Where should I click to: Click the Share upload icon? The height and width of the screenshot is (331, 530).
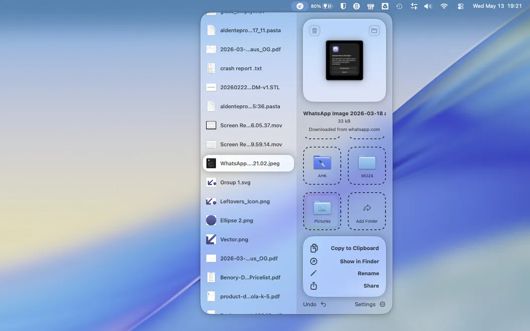(x=314, y=286)
